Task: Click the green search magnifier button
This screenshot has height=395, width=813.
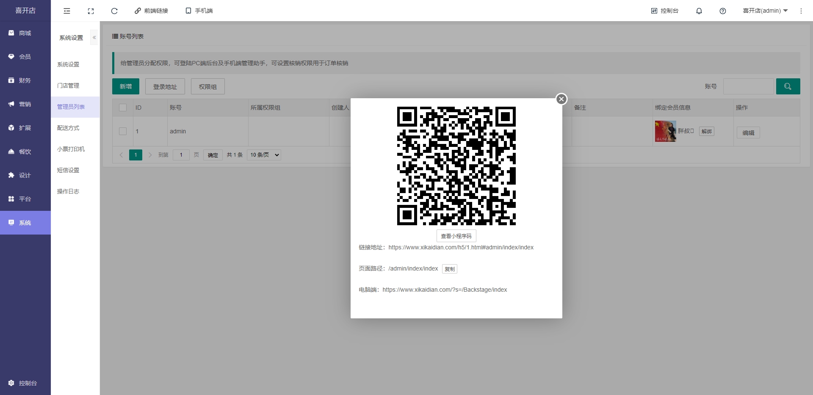Action: click(x=788, y=86)
